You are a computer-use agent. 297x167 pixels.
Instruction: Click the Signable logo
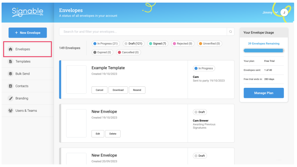coord(28,12)
